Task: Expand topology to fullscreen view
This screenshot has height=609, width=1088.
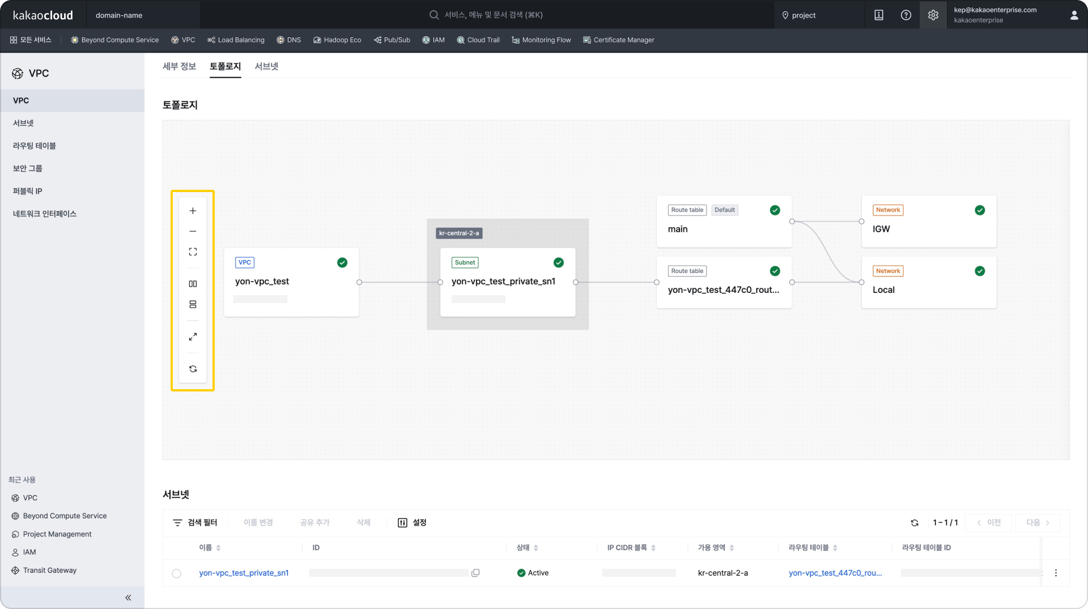Action: [x=193, y=337]
